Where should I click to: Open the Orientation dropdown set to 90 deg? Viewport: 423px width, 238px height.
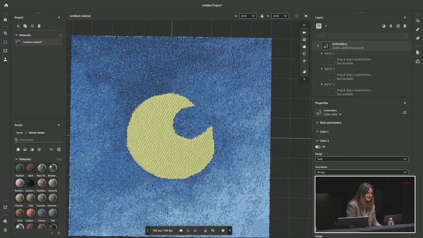point(361,172)
